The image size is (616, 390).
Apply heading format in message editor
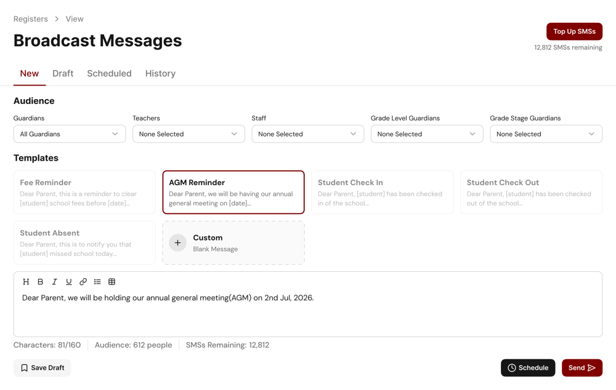26,282
